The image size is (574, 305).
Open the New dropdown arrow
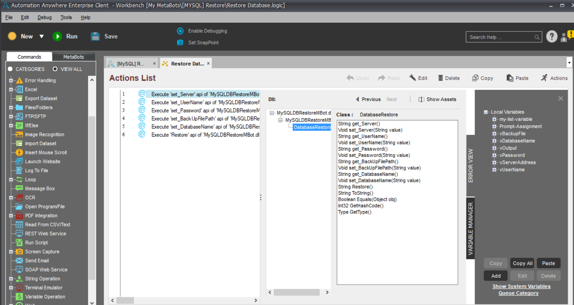click(x=42, y=36)
